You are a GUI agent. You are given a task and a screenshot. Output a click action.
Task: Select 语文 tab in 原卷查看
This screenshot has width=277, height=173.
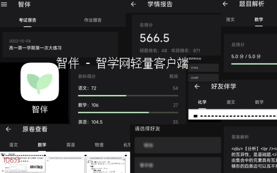[x=14, y=145]
